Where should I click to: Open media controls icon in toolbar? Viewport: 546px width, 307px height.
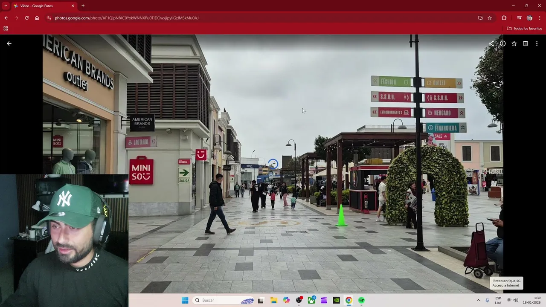click(x=519, y=18)
